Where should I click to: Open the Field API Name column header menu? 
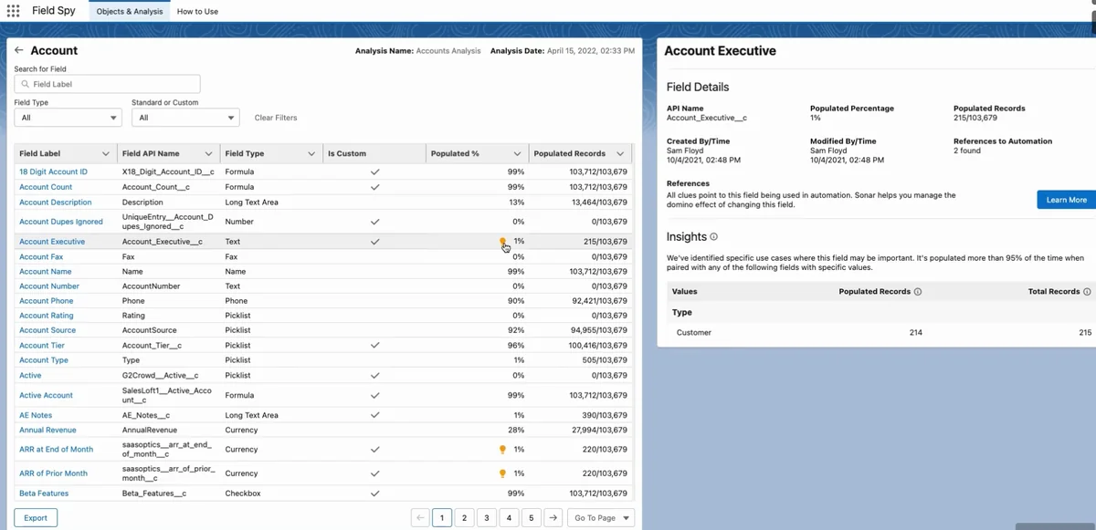(x=209, y=154)
